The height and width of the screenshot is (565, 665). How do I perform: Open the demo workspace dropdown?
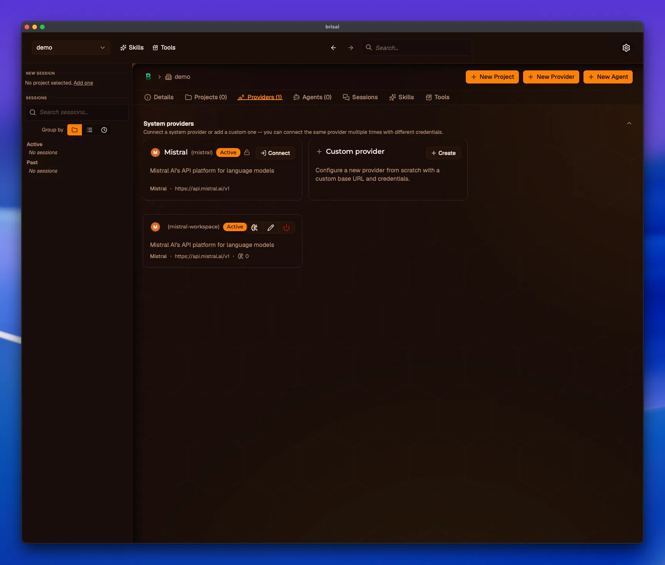(x=71, y=48)
